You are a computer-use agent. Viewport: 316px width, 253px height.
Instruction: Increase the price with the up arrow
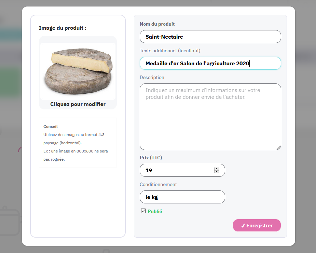[x=217, y=169]
